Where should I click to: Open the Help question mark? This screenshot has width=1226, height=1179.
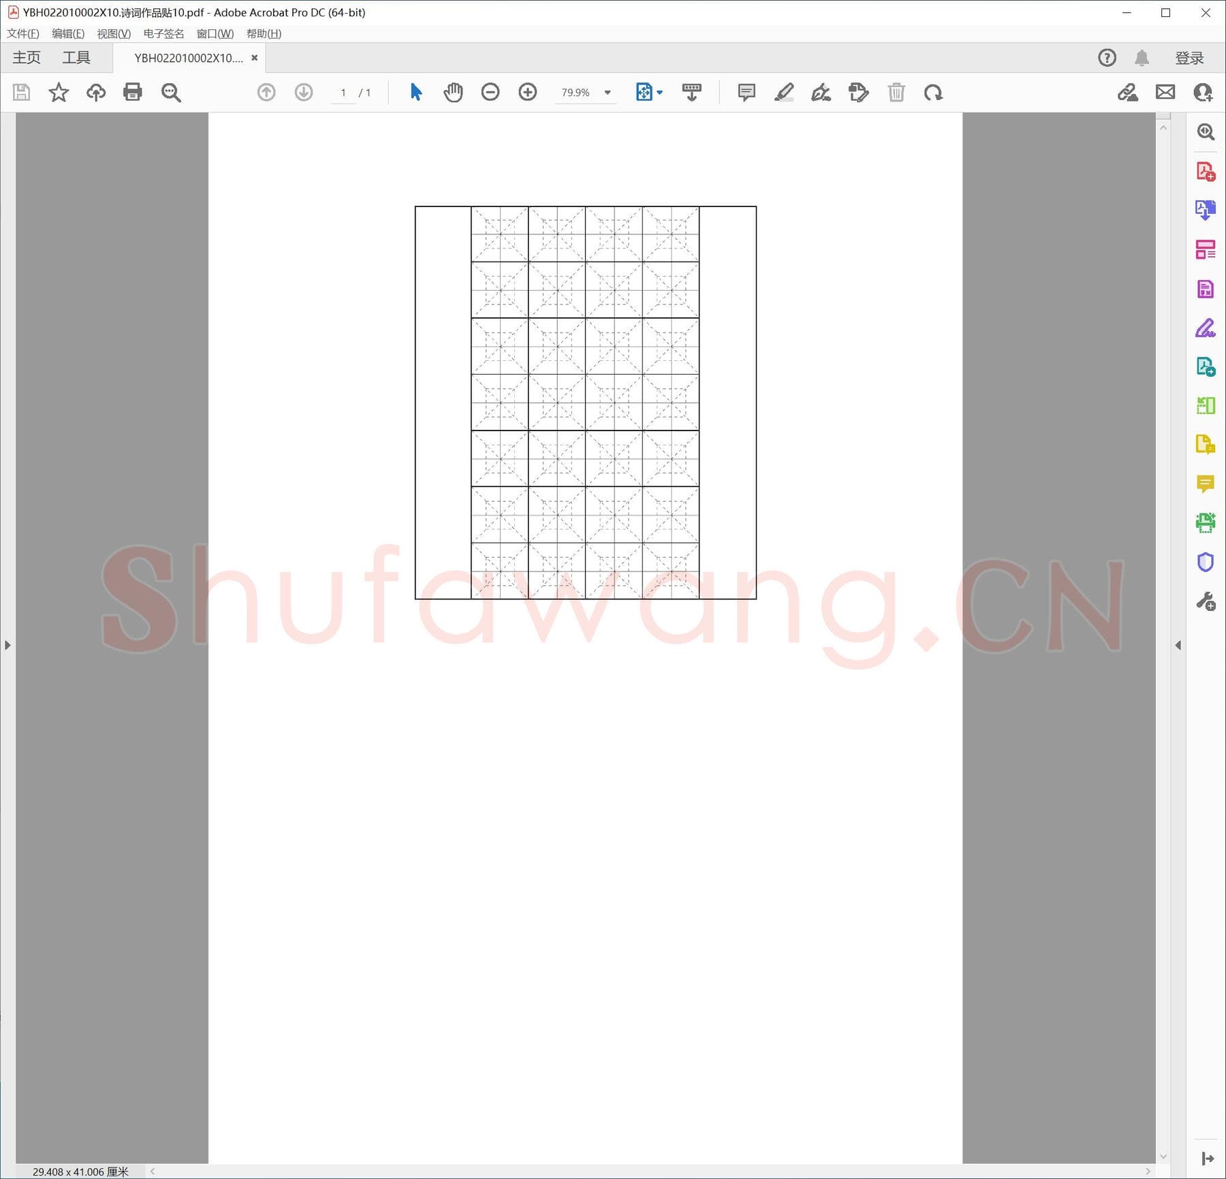pyautogui.click(x=1107, y=58)
